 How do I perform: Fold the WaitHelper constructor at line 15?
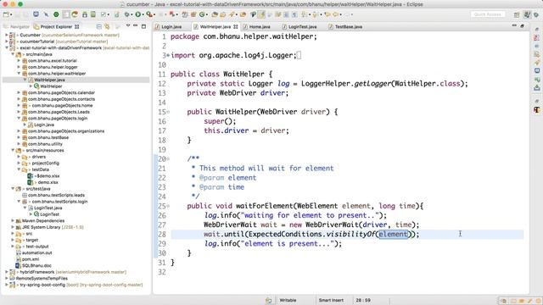pos(168,112)
